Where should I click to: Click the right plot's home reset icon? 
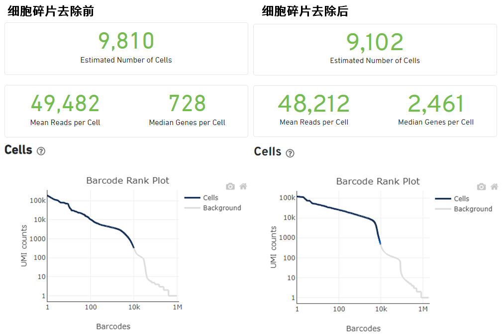tap(494, 187)
